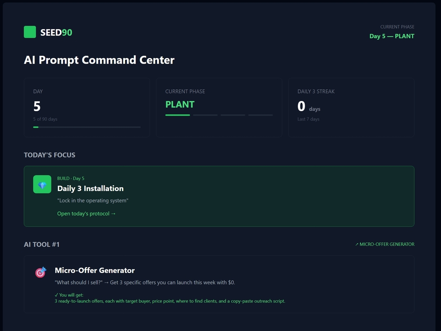Click the Day 5 — PLANT header indicator

pyautogui.click(x=391, y=36)
